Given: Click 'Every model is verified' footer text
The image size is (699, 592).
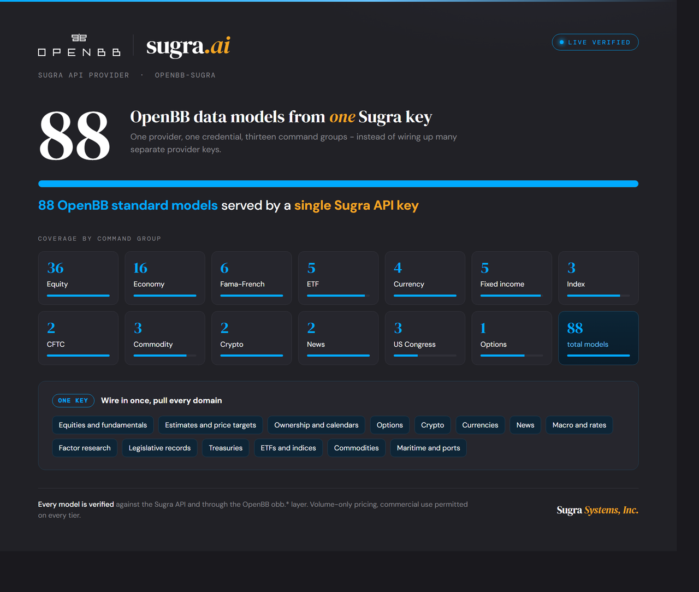Looking at the screenshot, I should pyautogui.click(x=76, y=505).
